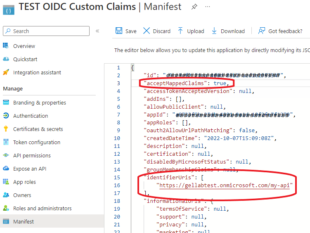Viewport: 310px width, 233px height.
Task: Click the acceptMappedClaims true value
Action: [x=220, y=83]
